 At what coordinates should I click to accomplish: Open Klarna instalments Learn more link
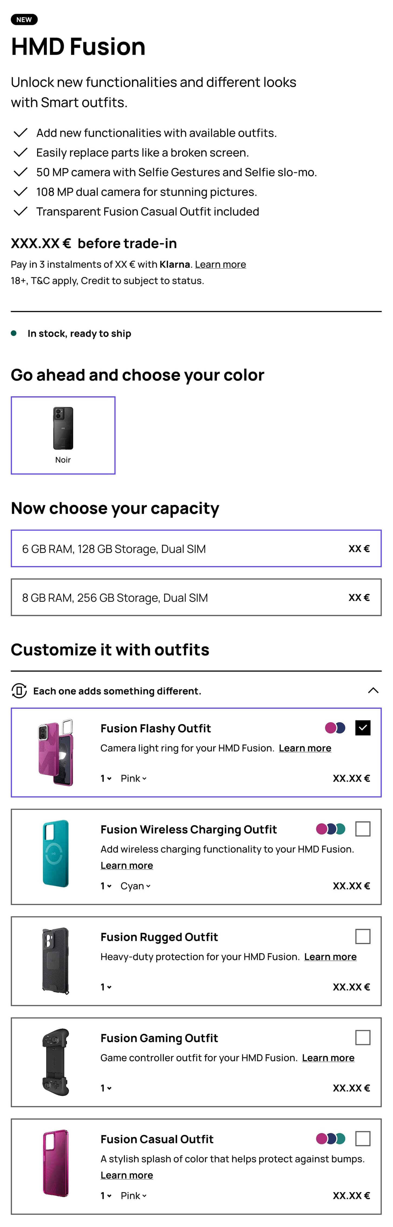[x=220, y=264]
